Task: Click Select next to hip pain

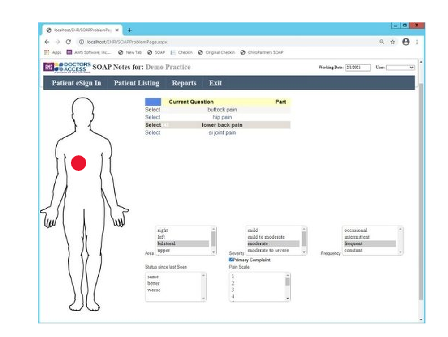Action: pyautogui.click(x=153, y=117)
